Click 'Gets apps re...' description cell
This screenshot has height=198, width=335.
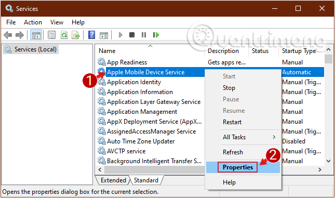[226, 62]
